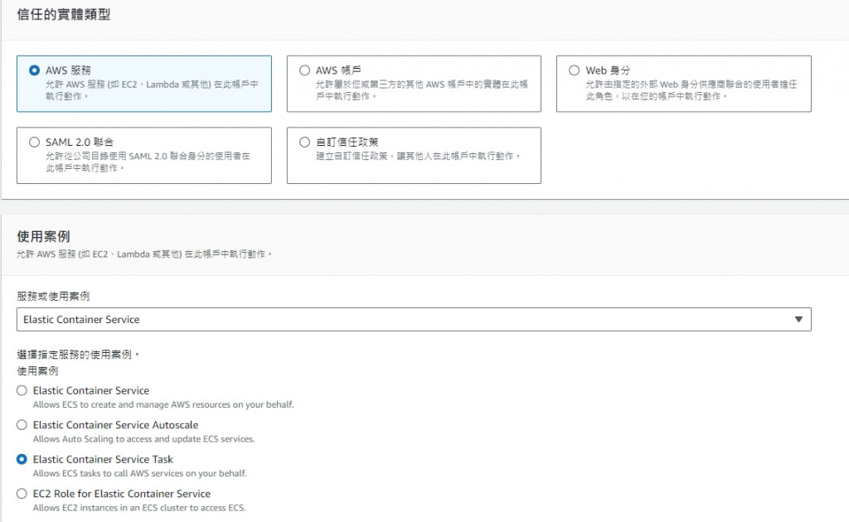Click 'Allows ECS tasks to call AWS services' text

[x=139, y=473]
